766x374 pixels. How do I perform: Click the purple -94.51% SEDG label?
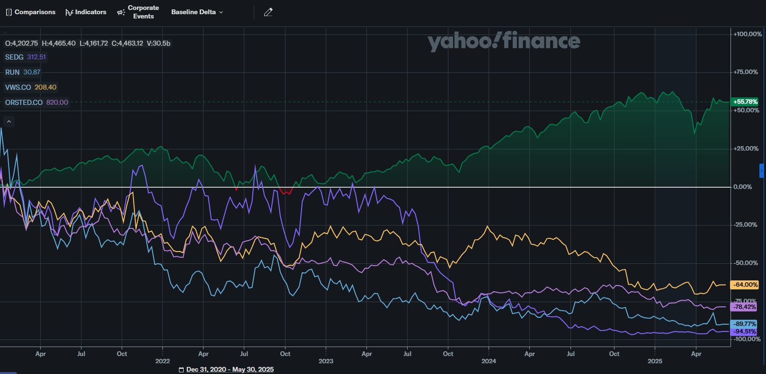coord(745,331)
